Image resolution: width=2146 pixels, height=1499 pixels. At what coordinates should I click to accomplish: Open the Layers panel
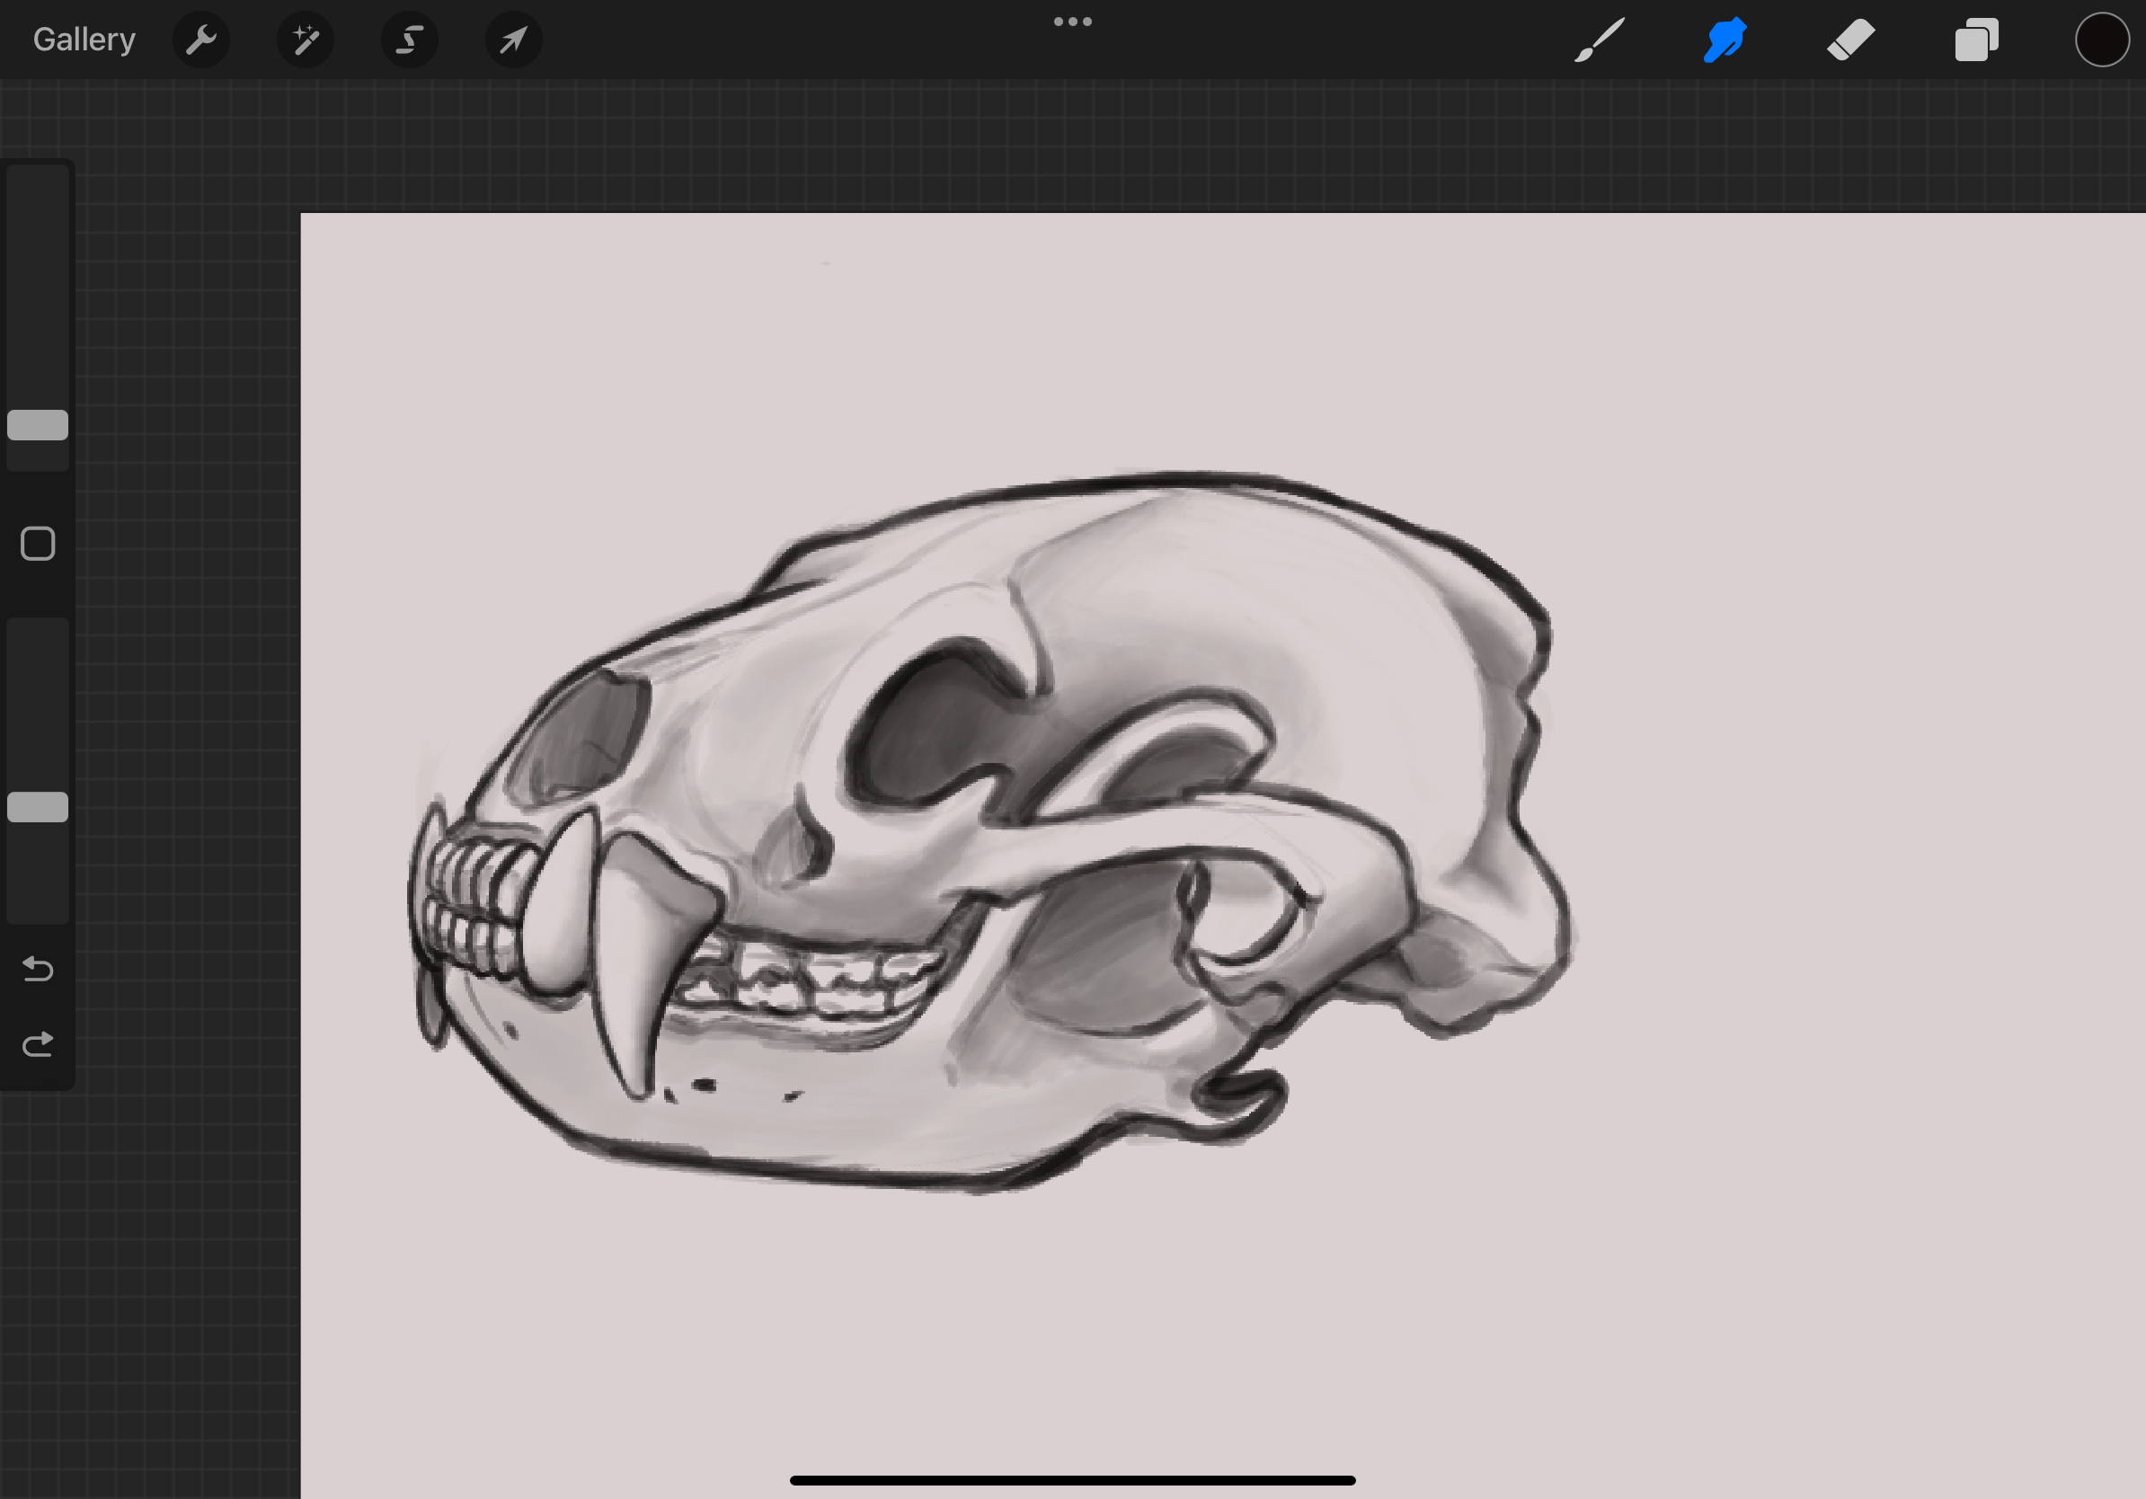pyautogui.click(x=1976, y=40)
